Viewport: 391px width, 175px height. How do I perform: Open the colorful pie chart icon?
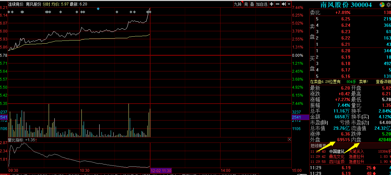[x=382, y=5]
